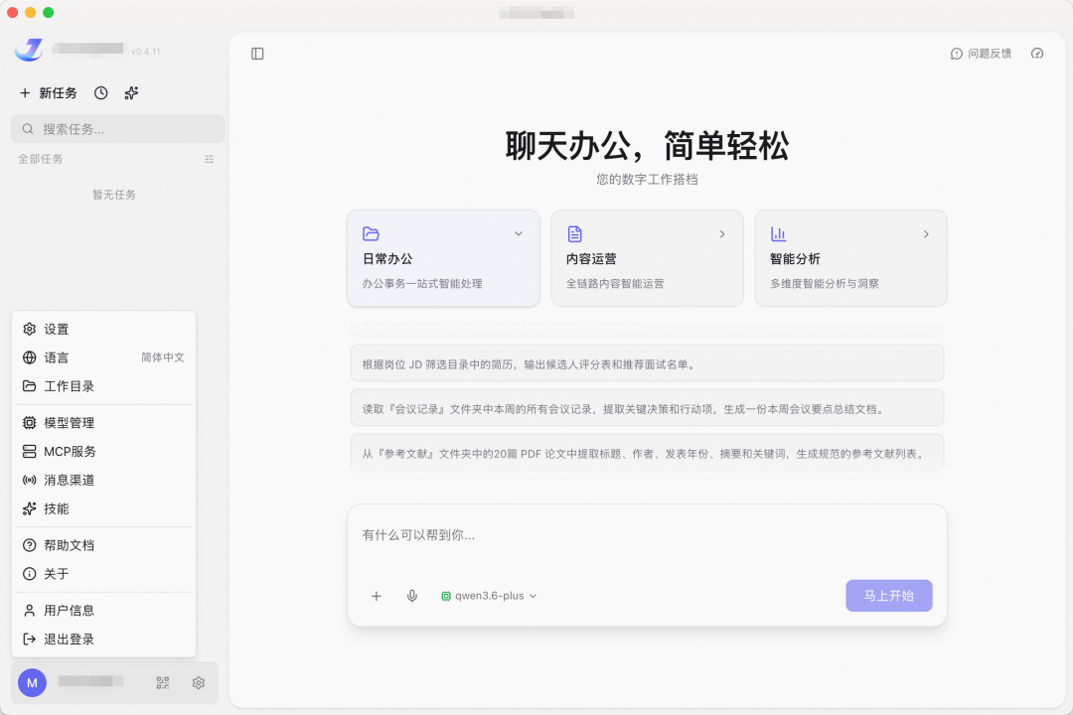Viewport: 1073px width, 715px height.
Task: Click the 内容运营 document icon
Action: 575,234
